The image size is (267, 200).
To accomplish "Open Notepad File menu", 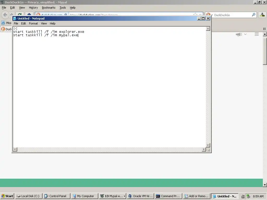I will (x=16, y=23).
